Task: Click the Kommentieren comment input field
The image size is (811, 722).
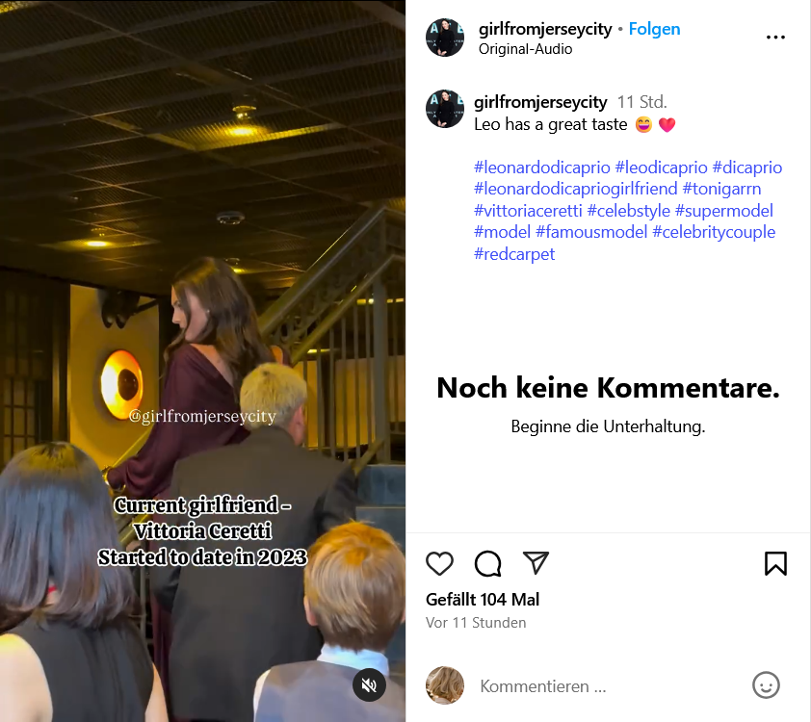Action: [x=611, y=685]
